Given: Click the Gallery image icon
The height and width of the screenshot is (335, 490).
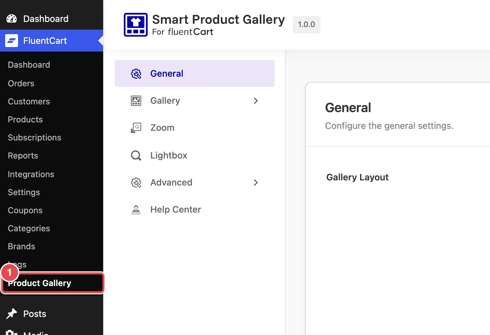Looking at the screenshot, I should click(136, 101).
